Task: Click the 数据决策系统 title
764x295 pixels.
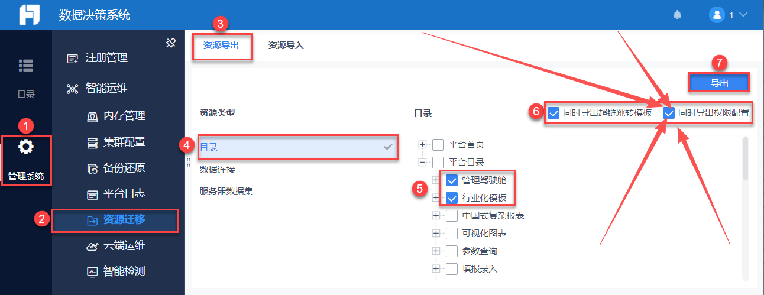Action: [95, 15]
